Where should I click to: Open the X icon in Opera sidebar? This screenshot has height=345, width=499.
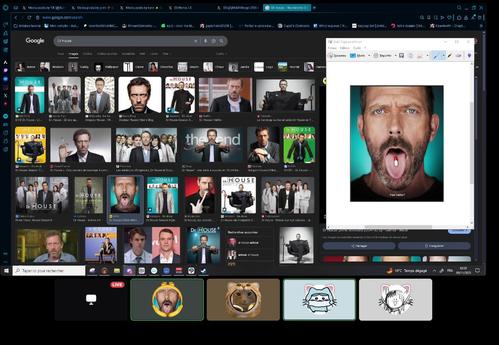pos(5,95)
